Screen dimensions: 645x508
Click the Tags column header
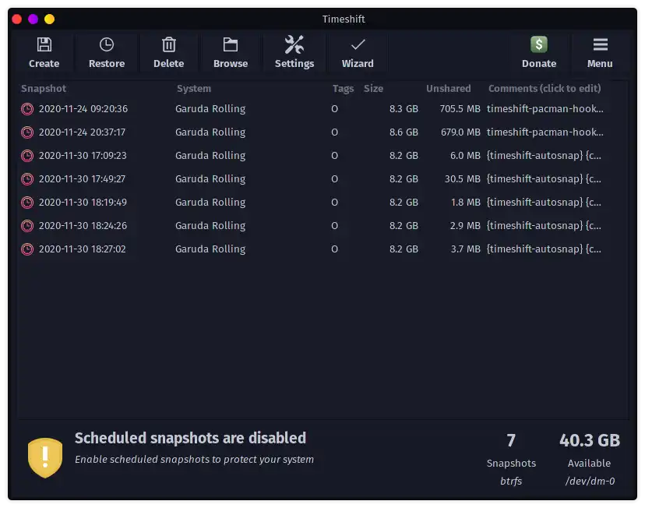pyautogui.click(x=343, y=89)
